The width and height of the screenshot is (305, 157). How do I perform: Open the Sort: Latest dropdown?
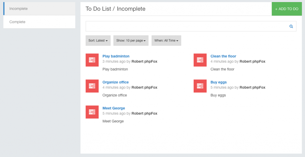[x=98, y=41]
